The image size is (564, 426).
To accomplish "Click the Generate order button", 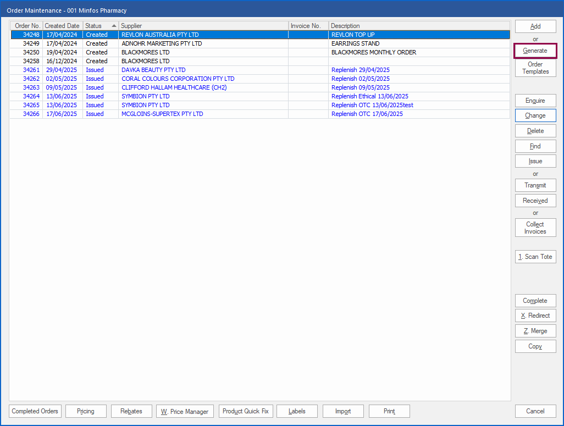I will (535, 51).
